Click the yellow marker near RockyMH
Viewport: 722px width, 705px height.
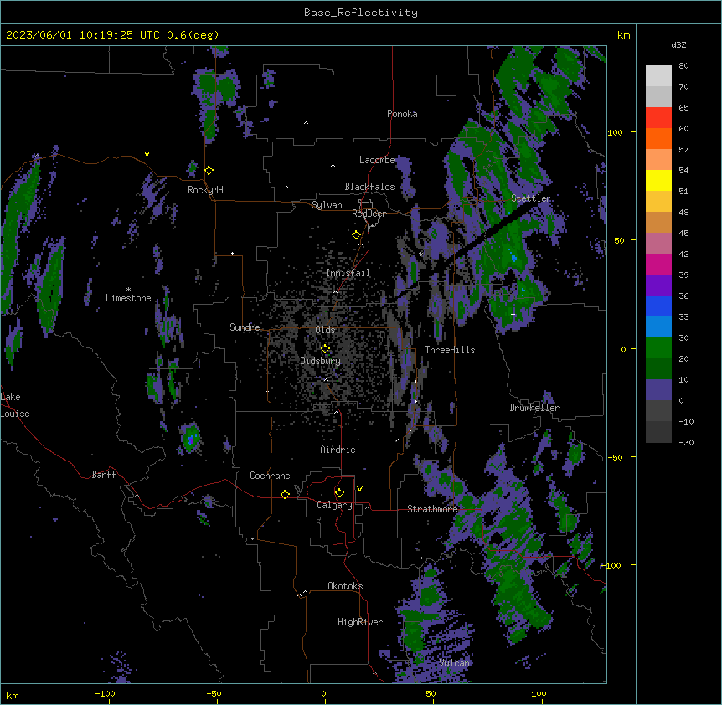(209, 171)
